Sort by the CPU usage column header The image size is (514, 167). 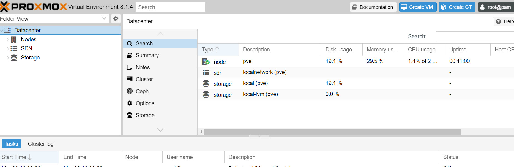pyautogui.click(x=424, y=50)
